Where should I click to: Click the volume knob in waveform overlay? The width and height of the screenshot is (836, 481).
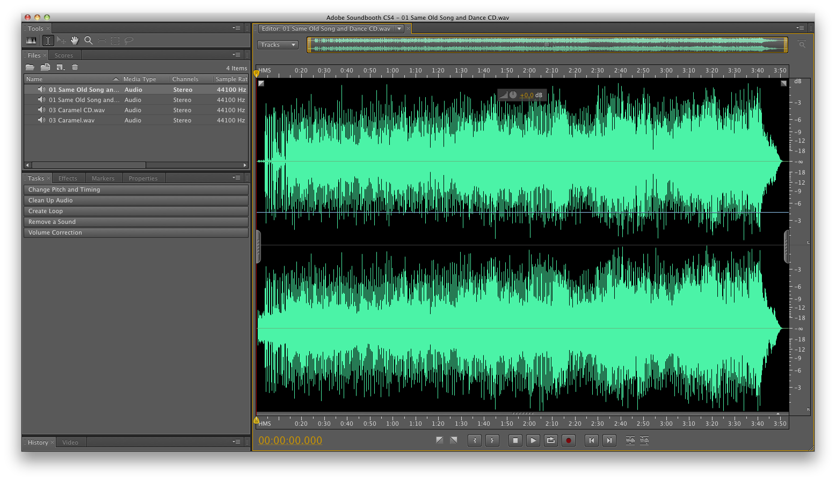pos(513,95)
